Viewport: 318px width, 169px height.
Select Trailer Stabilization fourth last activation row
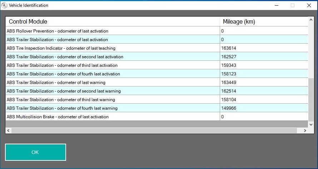click(x=157, y=74)
